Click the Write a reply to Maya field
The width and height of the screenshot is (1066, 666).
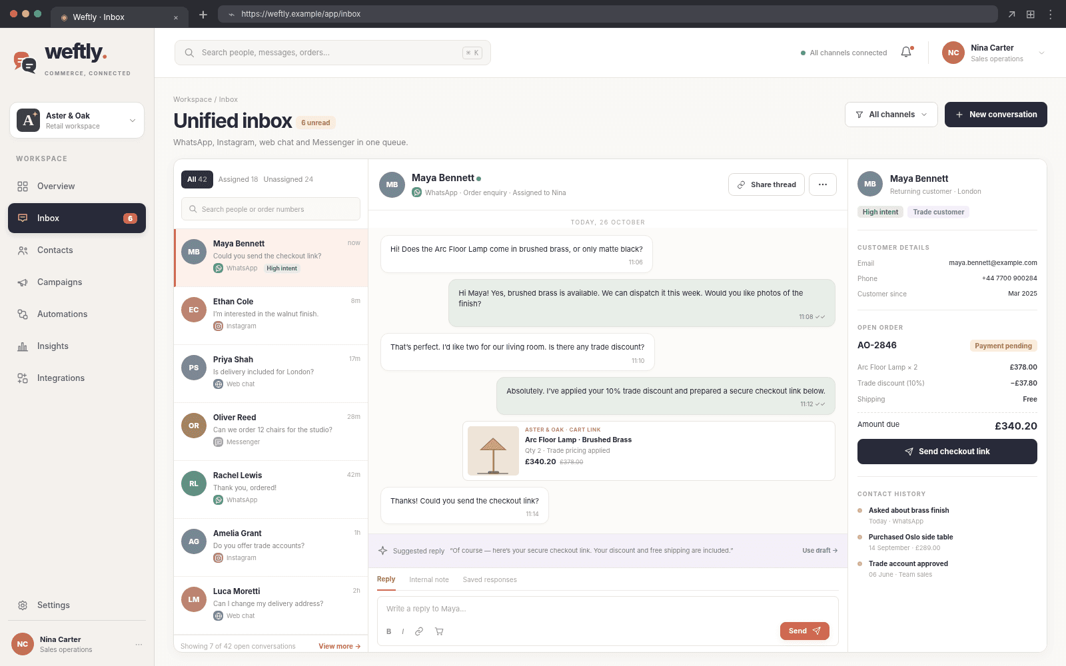(608, 609)
